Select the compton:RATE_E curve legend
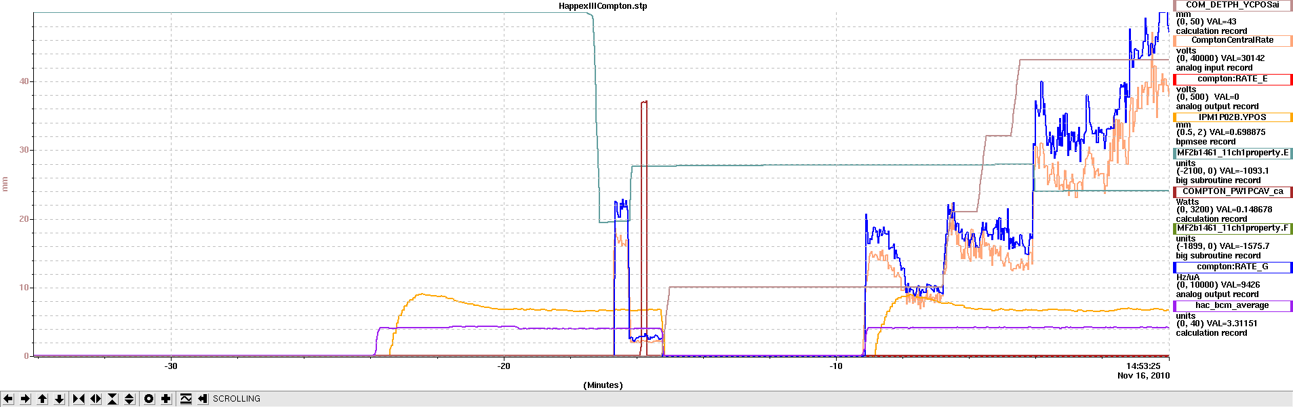1293x407 pixels. (1233, 79)
